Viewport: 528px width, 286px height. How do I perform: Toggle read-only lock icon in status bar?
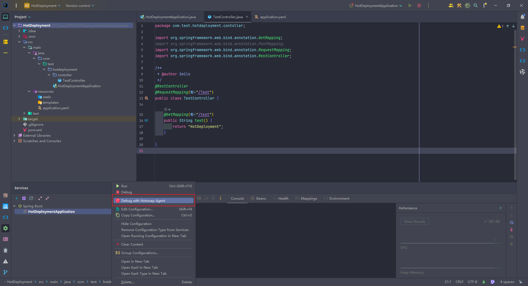click(521, 282)
